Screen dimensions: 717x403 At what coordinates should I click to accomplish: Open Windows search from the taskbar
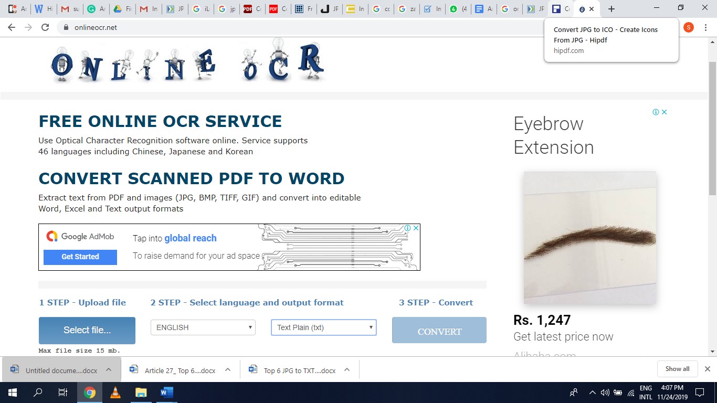(38, 393)
